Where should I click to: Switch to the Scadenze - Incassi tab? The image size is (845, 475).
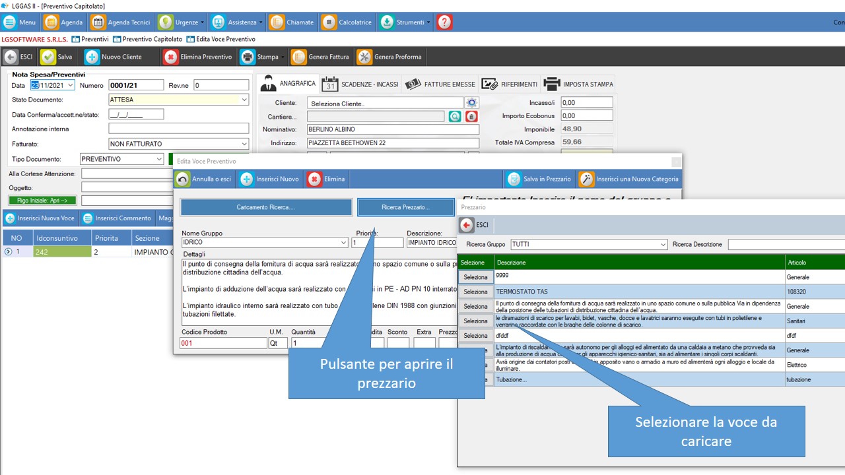click(x=360, y=84)
